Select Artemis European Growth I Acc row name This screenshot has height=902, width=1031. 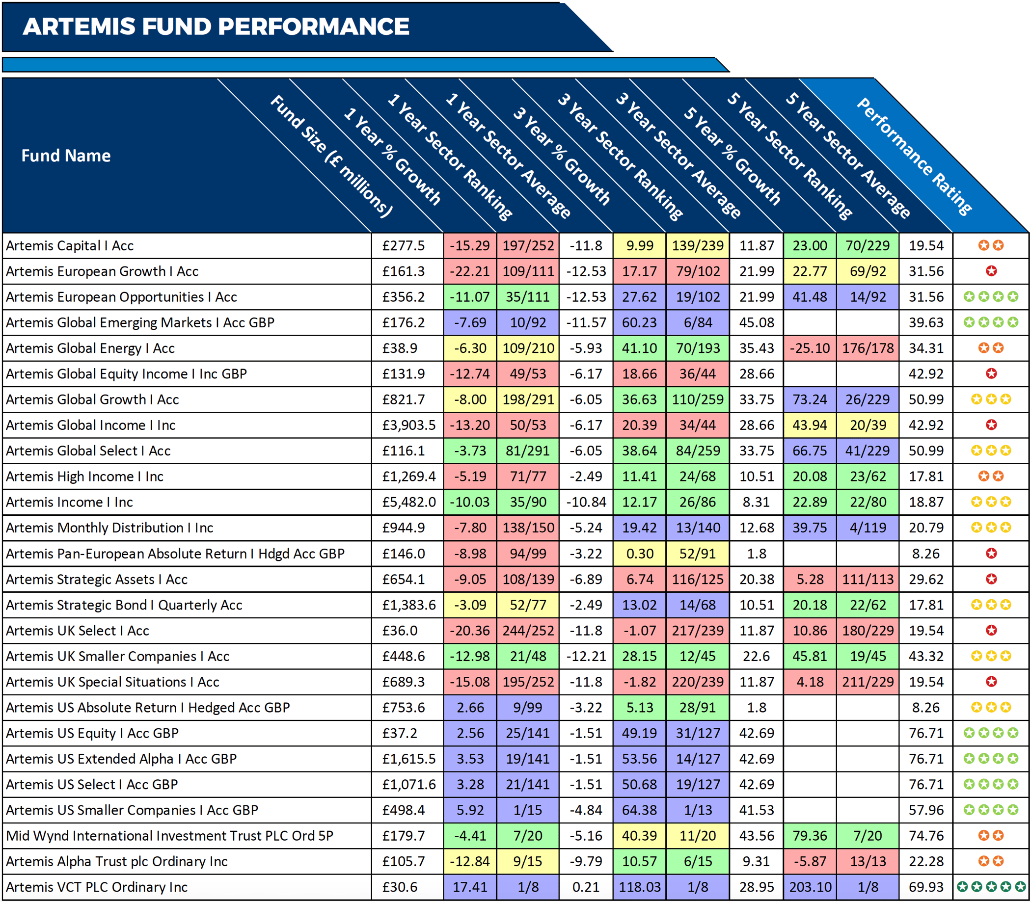click(x=102, y=271)
